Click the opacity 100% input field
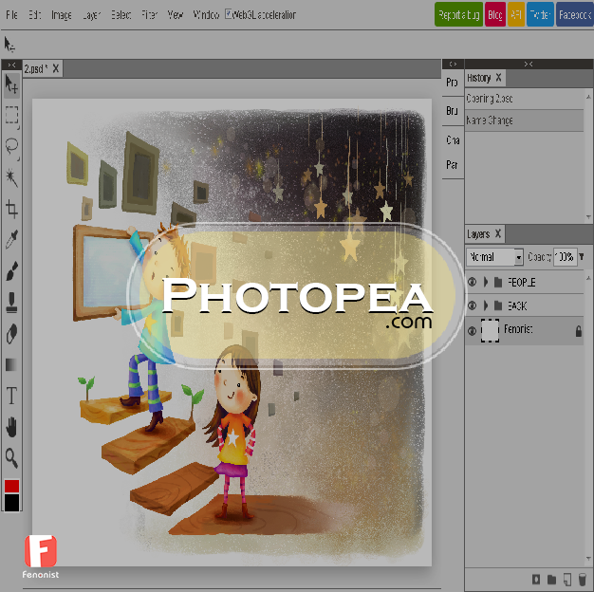594x592 pixels. pos(565,257)
